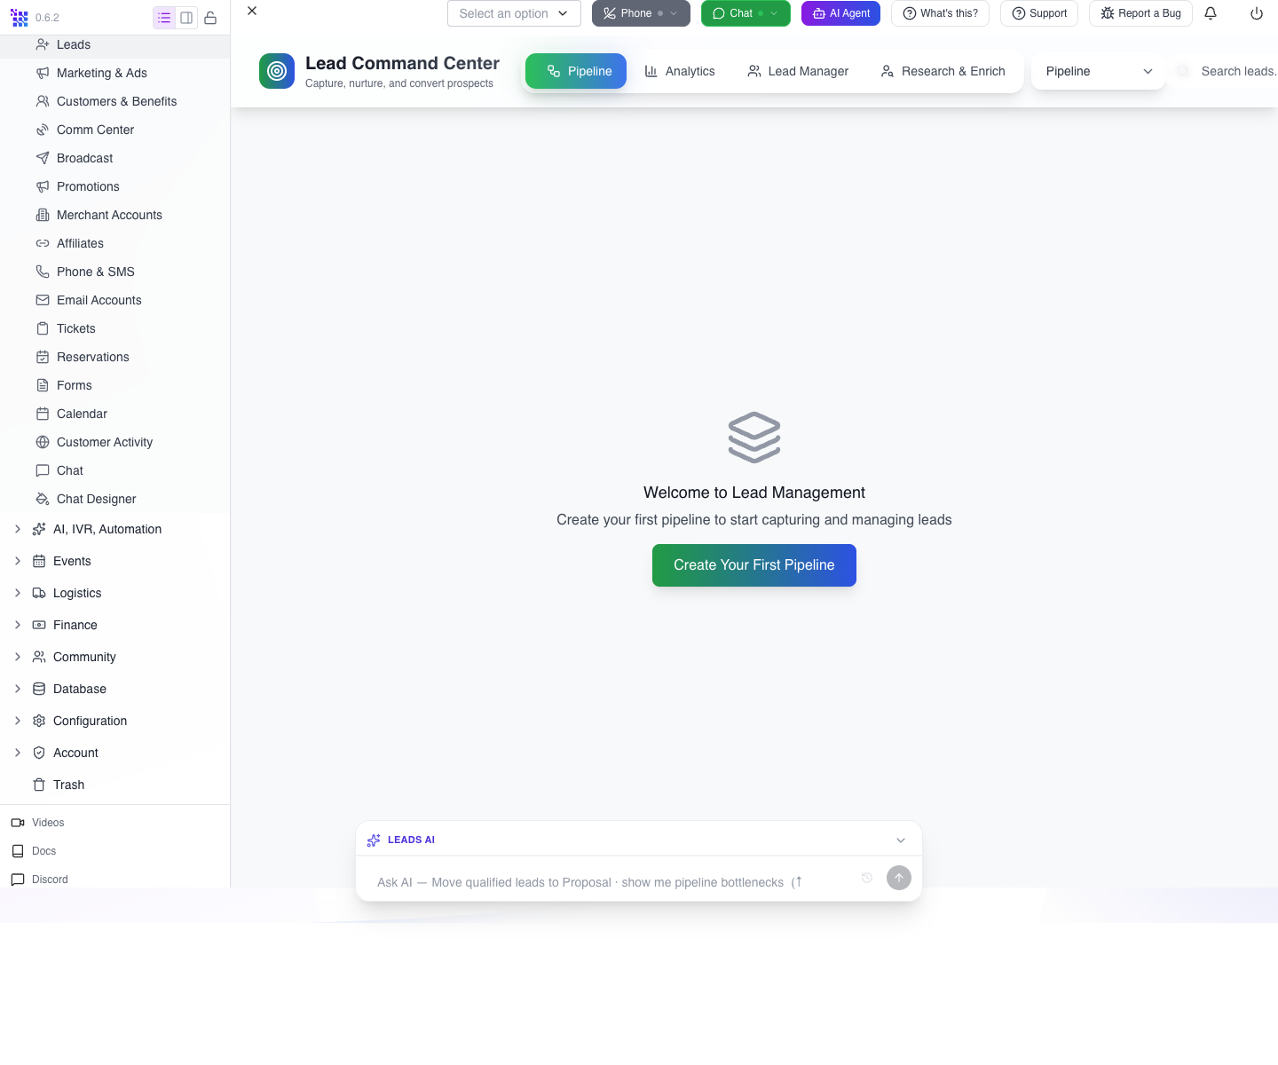Image resolution: width=1278 pixels, height=1065 pixels.
Task: Switch to the Lead Manager tab
Action: 798,71
